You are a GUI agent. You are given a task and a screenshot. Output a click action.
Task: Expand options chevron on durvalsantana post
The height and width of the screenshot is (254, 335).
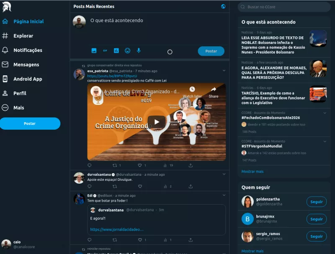(x=224, y=174)
